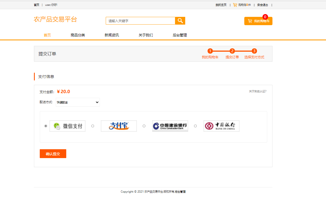Open 新闻资讯 navigation tab
This screenshot has height=215, width=326.
112,35
